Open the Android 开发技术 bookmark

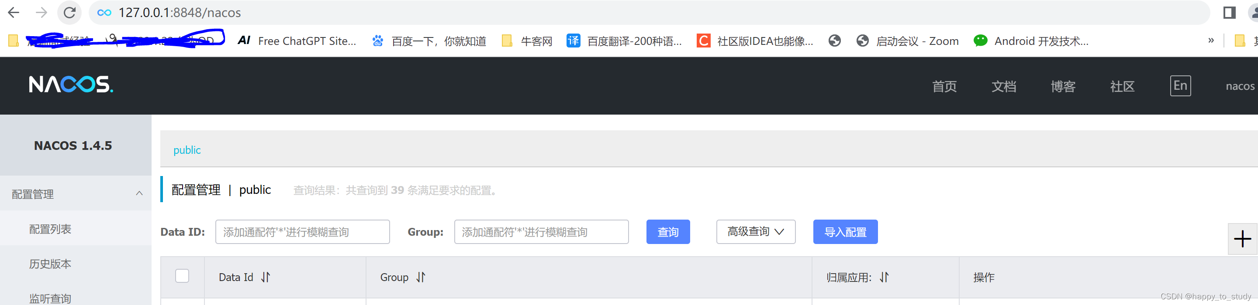(1031, 41)
